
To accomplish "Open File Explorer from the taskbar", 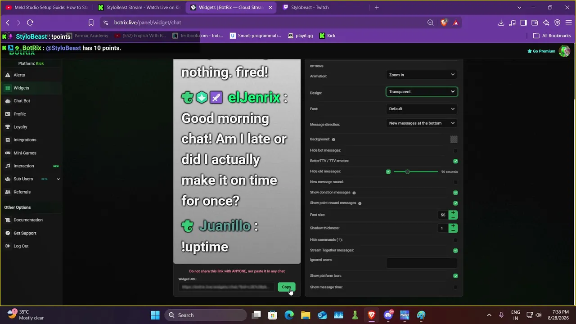I will pyautogui.click(x=306, y=315).
